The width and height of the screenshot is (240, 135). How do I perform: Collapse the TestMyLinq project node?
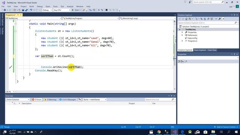pyautogui.click(x=180, y=29)
